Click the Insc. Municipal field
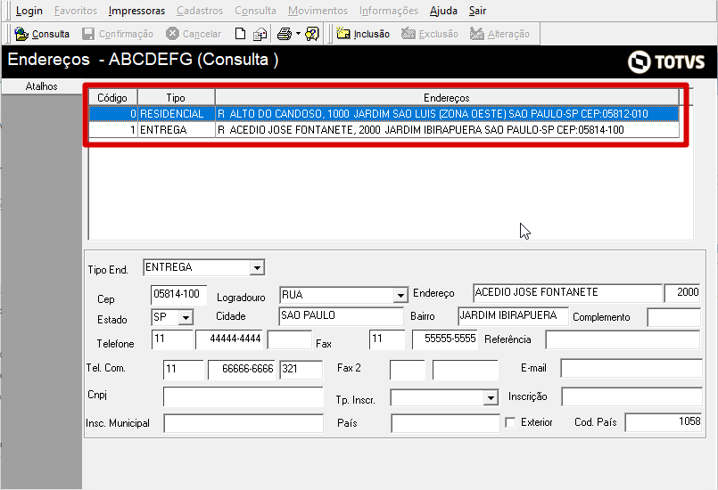The height and width of the screenshot is (490, 718). (243, 423)
